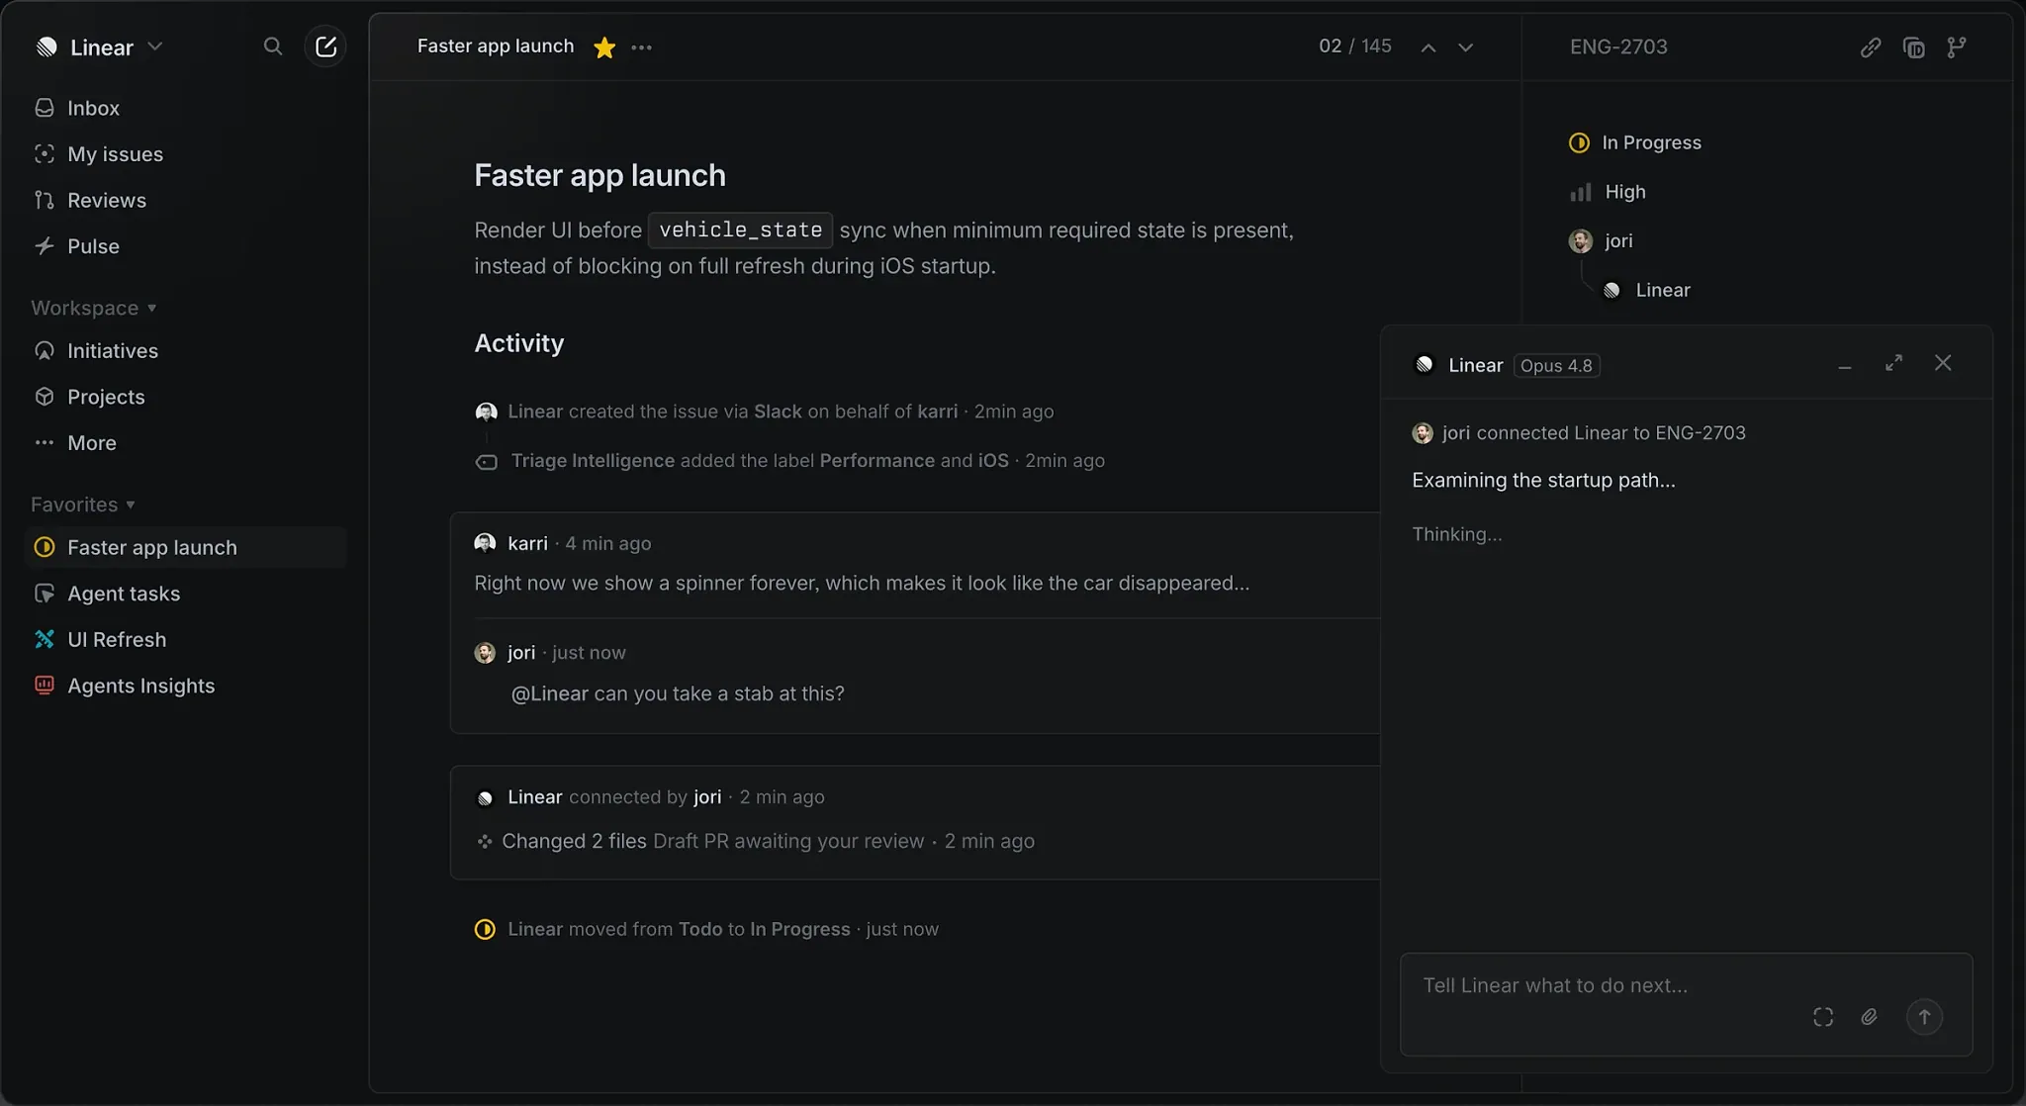The image size is (2026, 1106).
Task: Click the Thinking... status text
Action: point(1456,534)
